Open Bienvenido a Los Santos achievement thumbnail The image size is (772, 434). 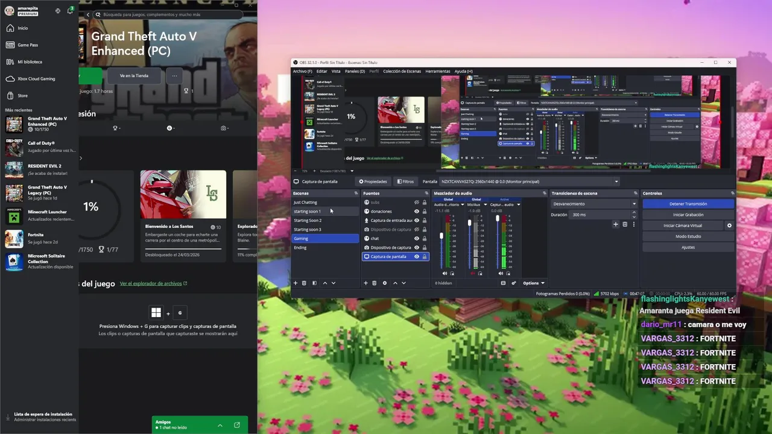tap(183, 195)
